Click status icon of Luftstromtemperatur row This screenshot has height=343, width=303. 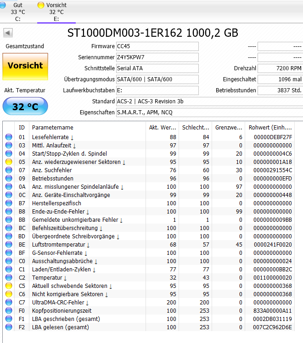tap(9, 245)
